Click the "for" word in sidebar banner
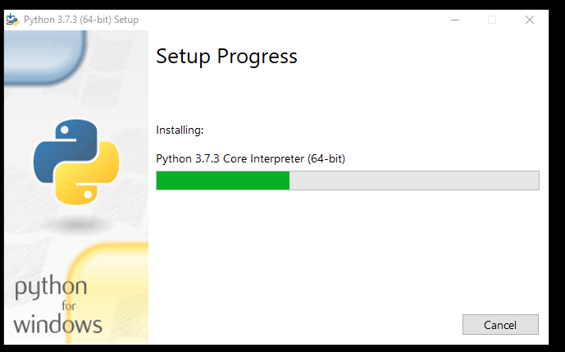Viewport: 565px width, 352px height. pos(68,306)
